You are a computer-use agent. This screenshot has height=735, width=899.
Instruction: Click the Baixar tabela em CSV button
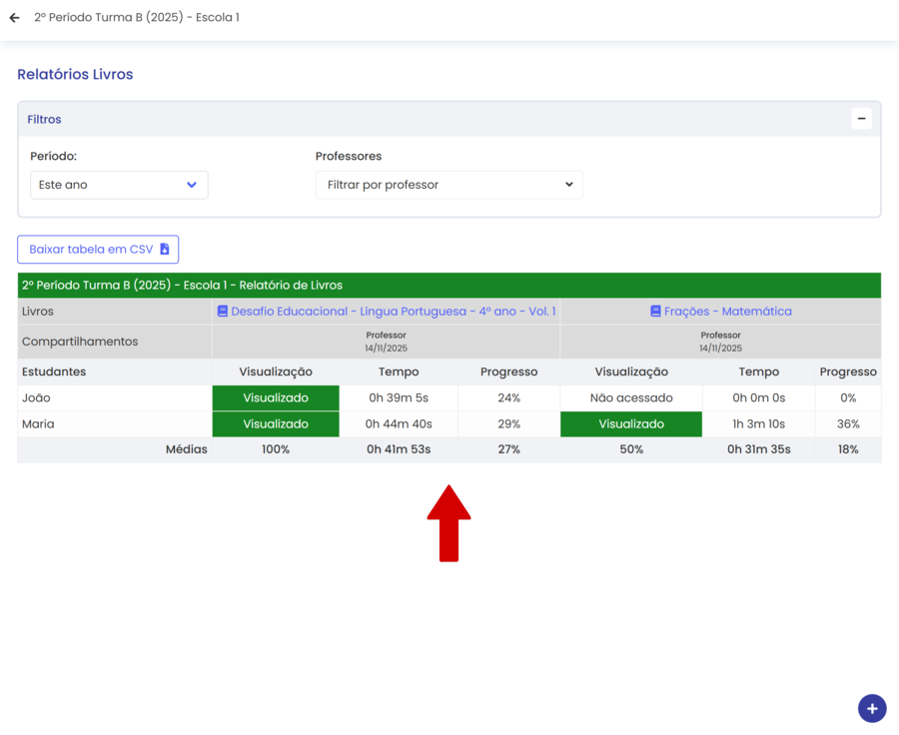coord(97,250)
